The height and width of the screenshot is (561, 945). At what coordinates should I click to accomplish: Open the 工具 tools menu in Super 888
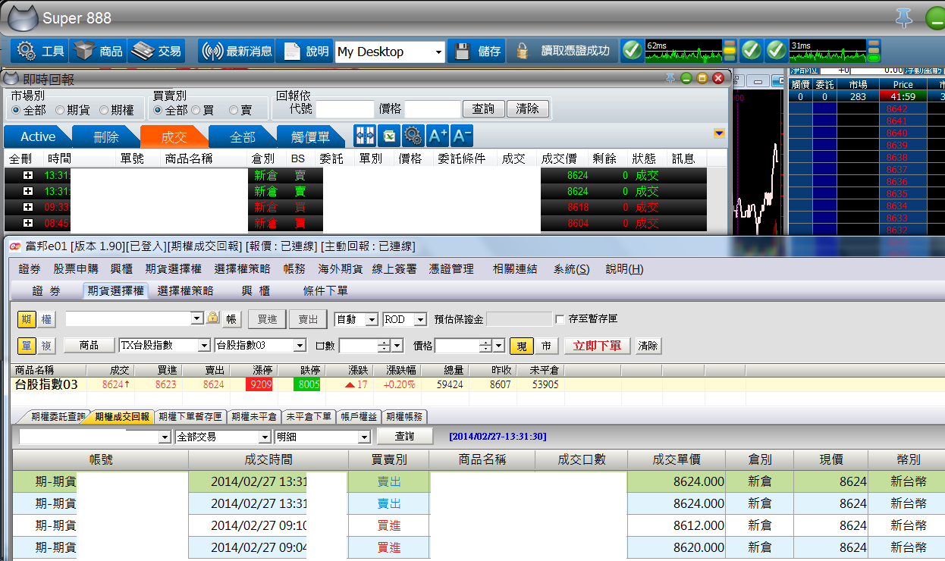[39, 51]
